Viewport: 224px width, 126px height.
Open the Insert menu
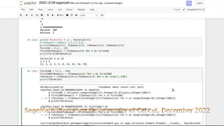point(50,9)
